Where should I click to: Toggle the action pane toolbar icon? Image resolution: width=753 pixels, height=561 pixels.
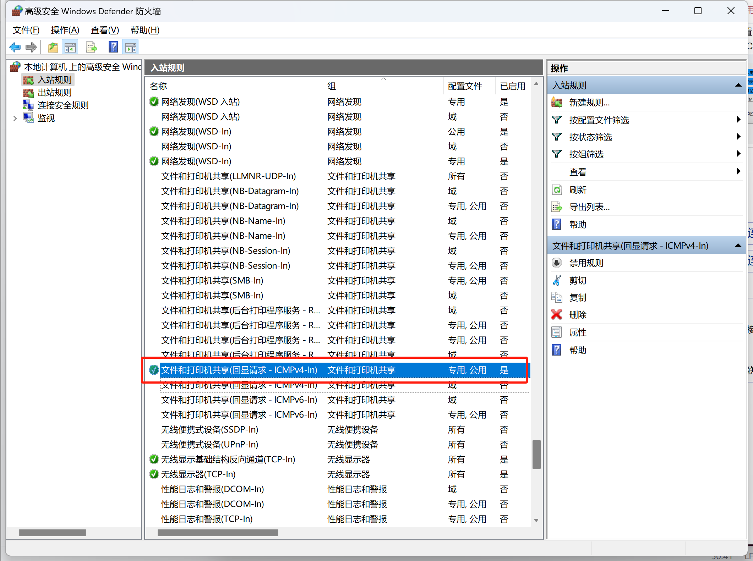pos(130,47)
